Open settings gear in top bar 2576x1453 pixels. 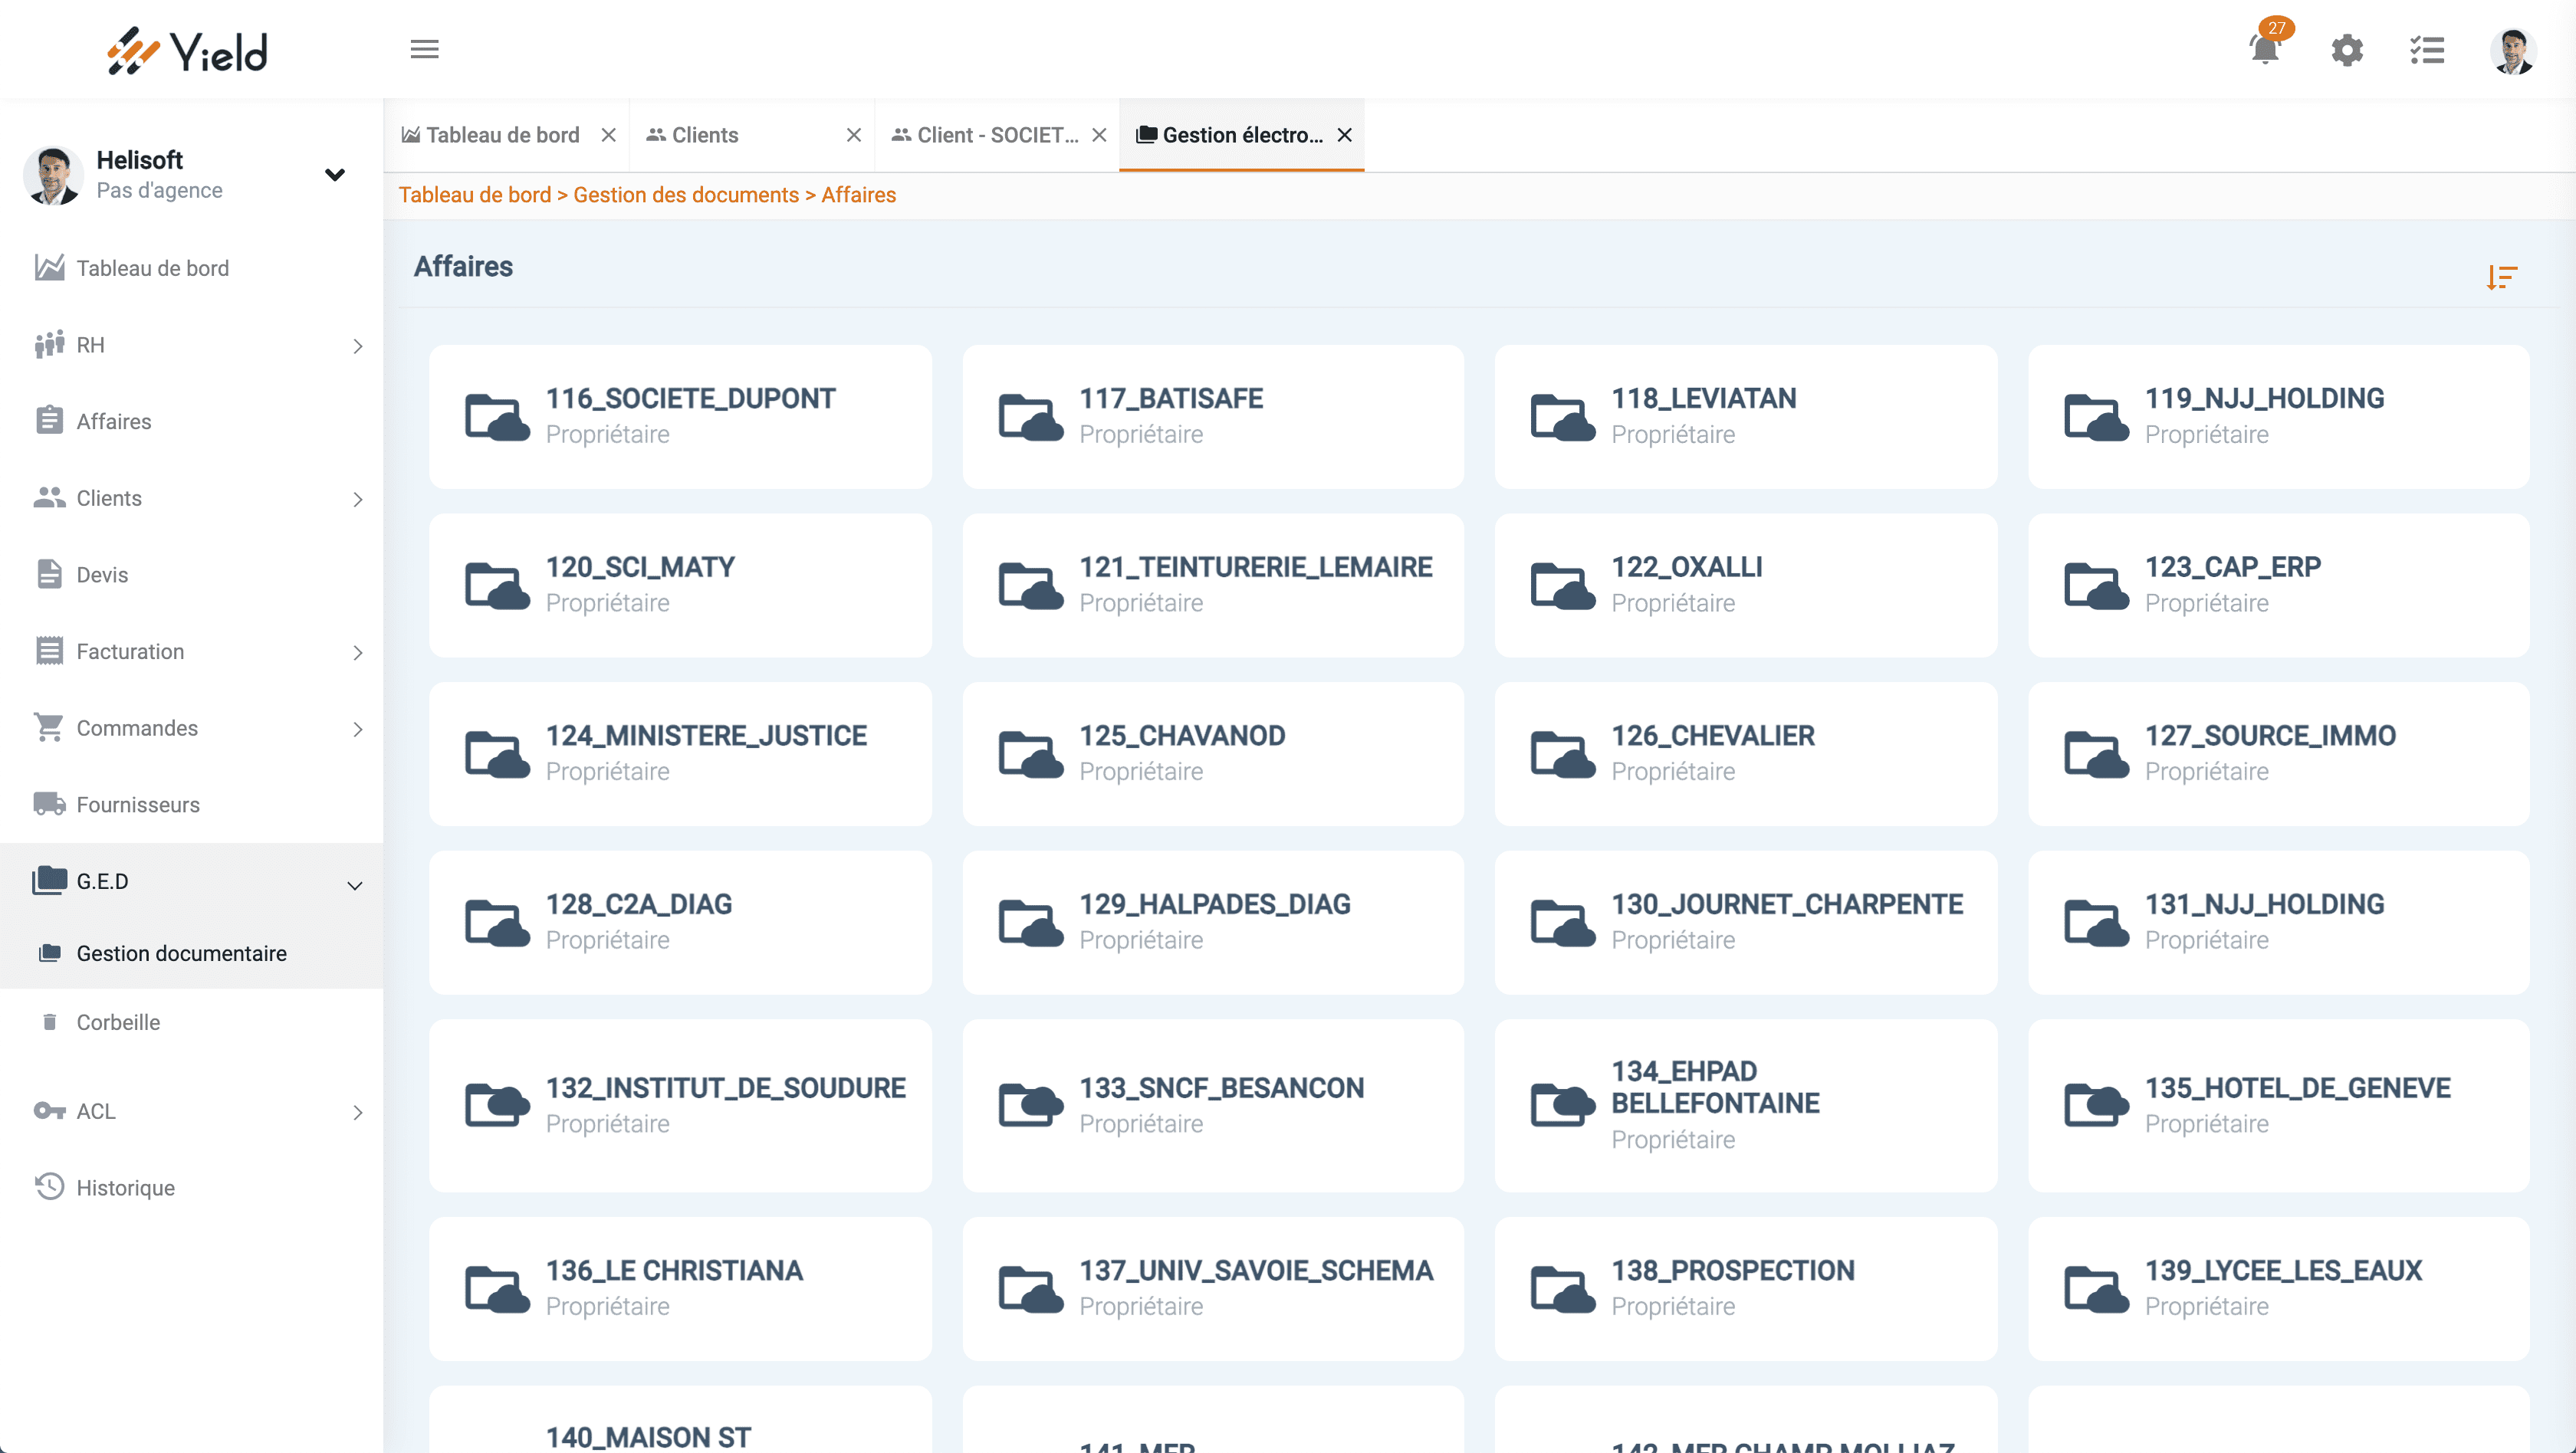(2347, 50)
